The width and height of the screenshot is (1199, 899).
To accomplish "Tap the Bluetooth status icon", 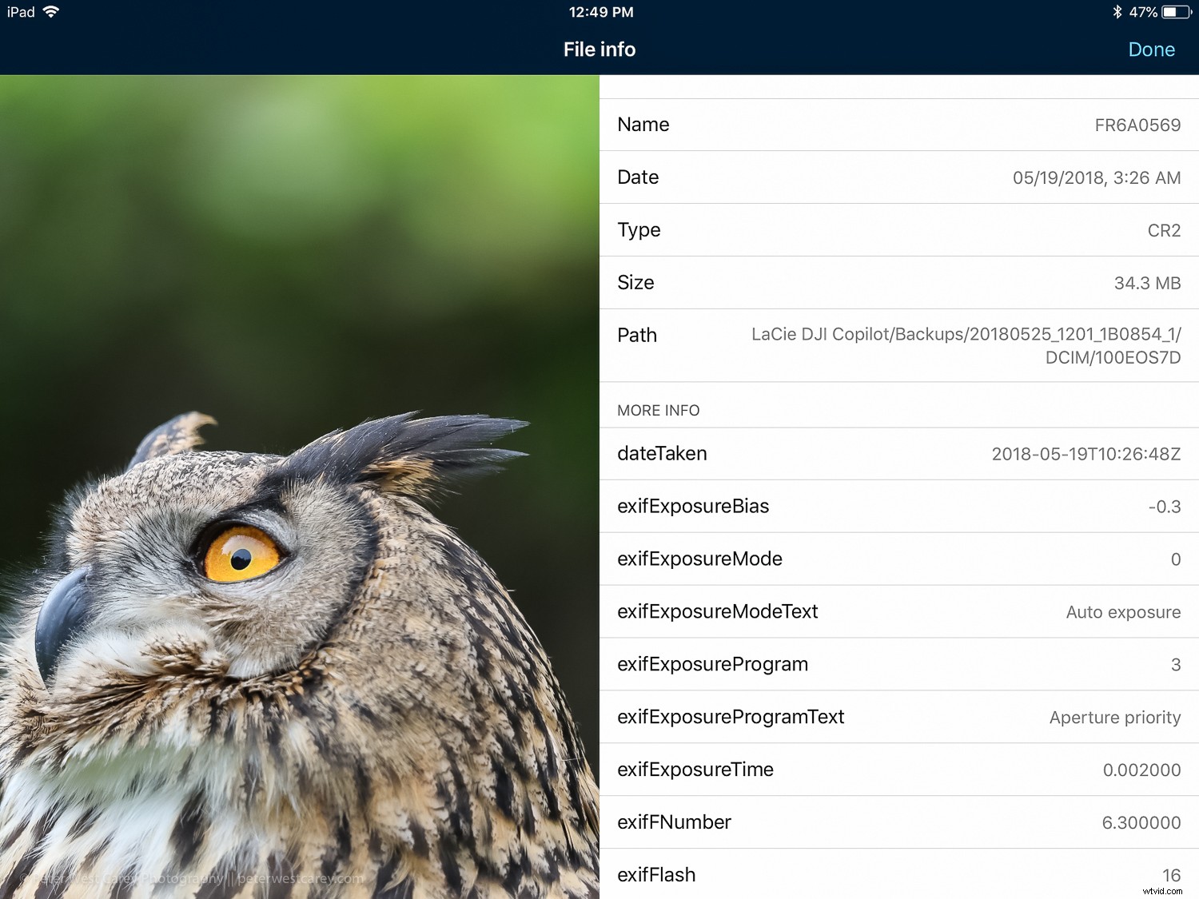I will coord(1117,12).
